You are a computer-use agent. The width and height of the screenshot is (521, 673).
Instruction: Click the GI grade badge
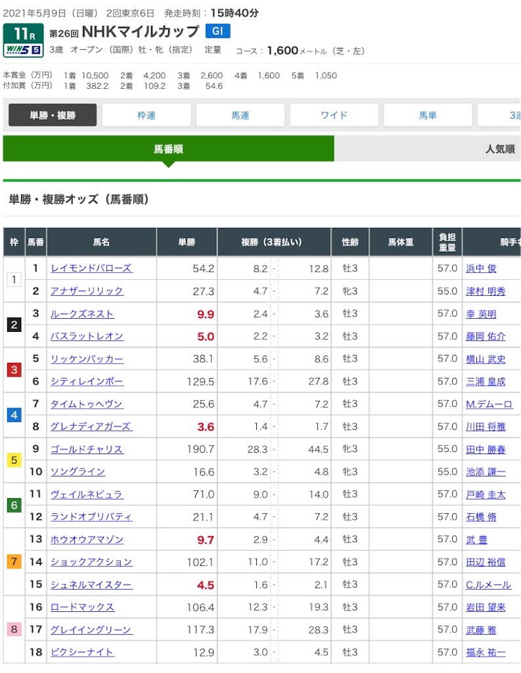(x=217, y=31)
